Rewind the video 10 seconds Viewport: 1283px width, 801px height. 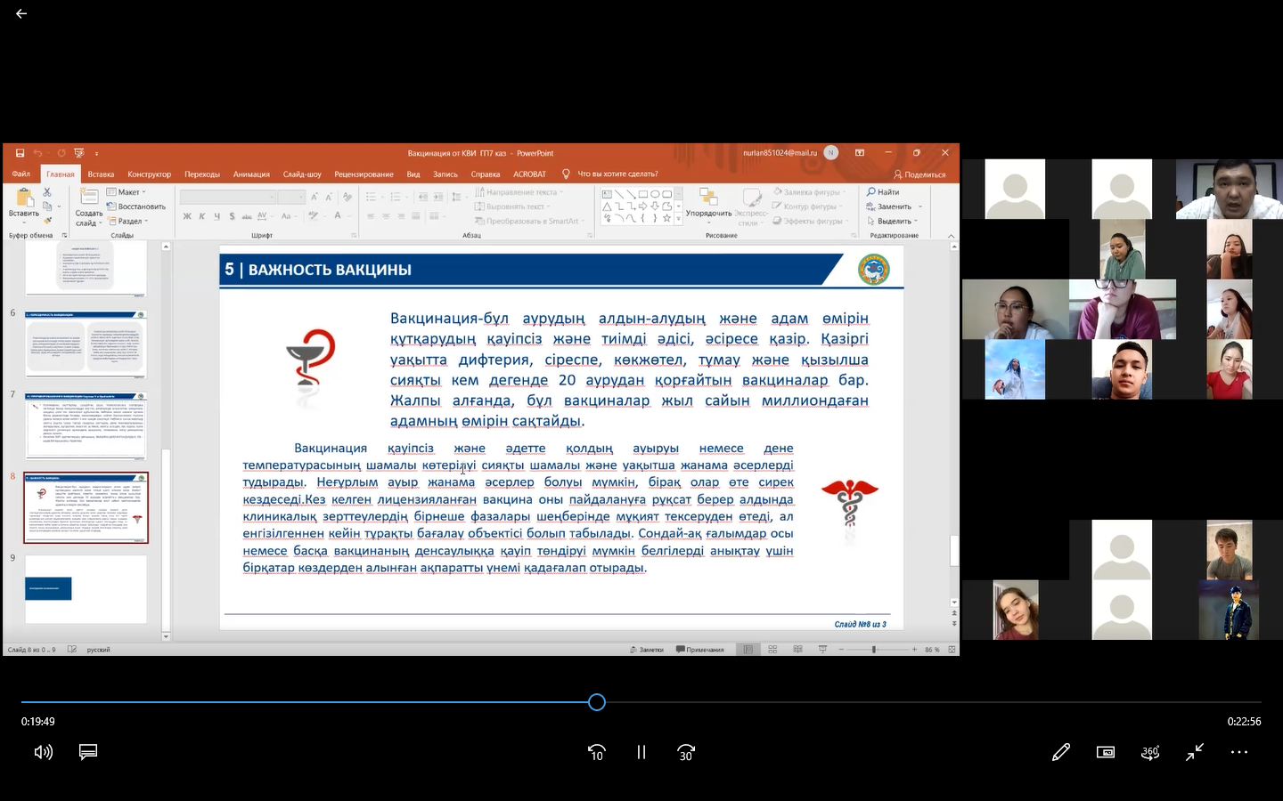pos(597,752)
